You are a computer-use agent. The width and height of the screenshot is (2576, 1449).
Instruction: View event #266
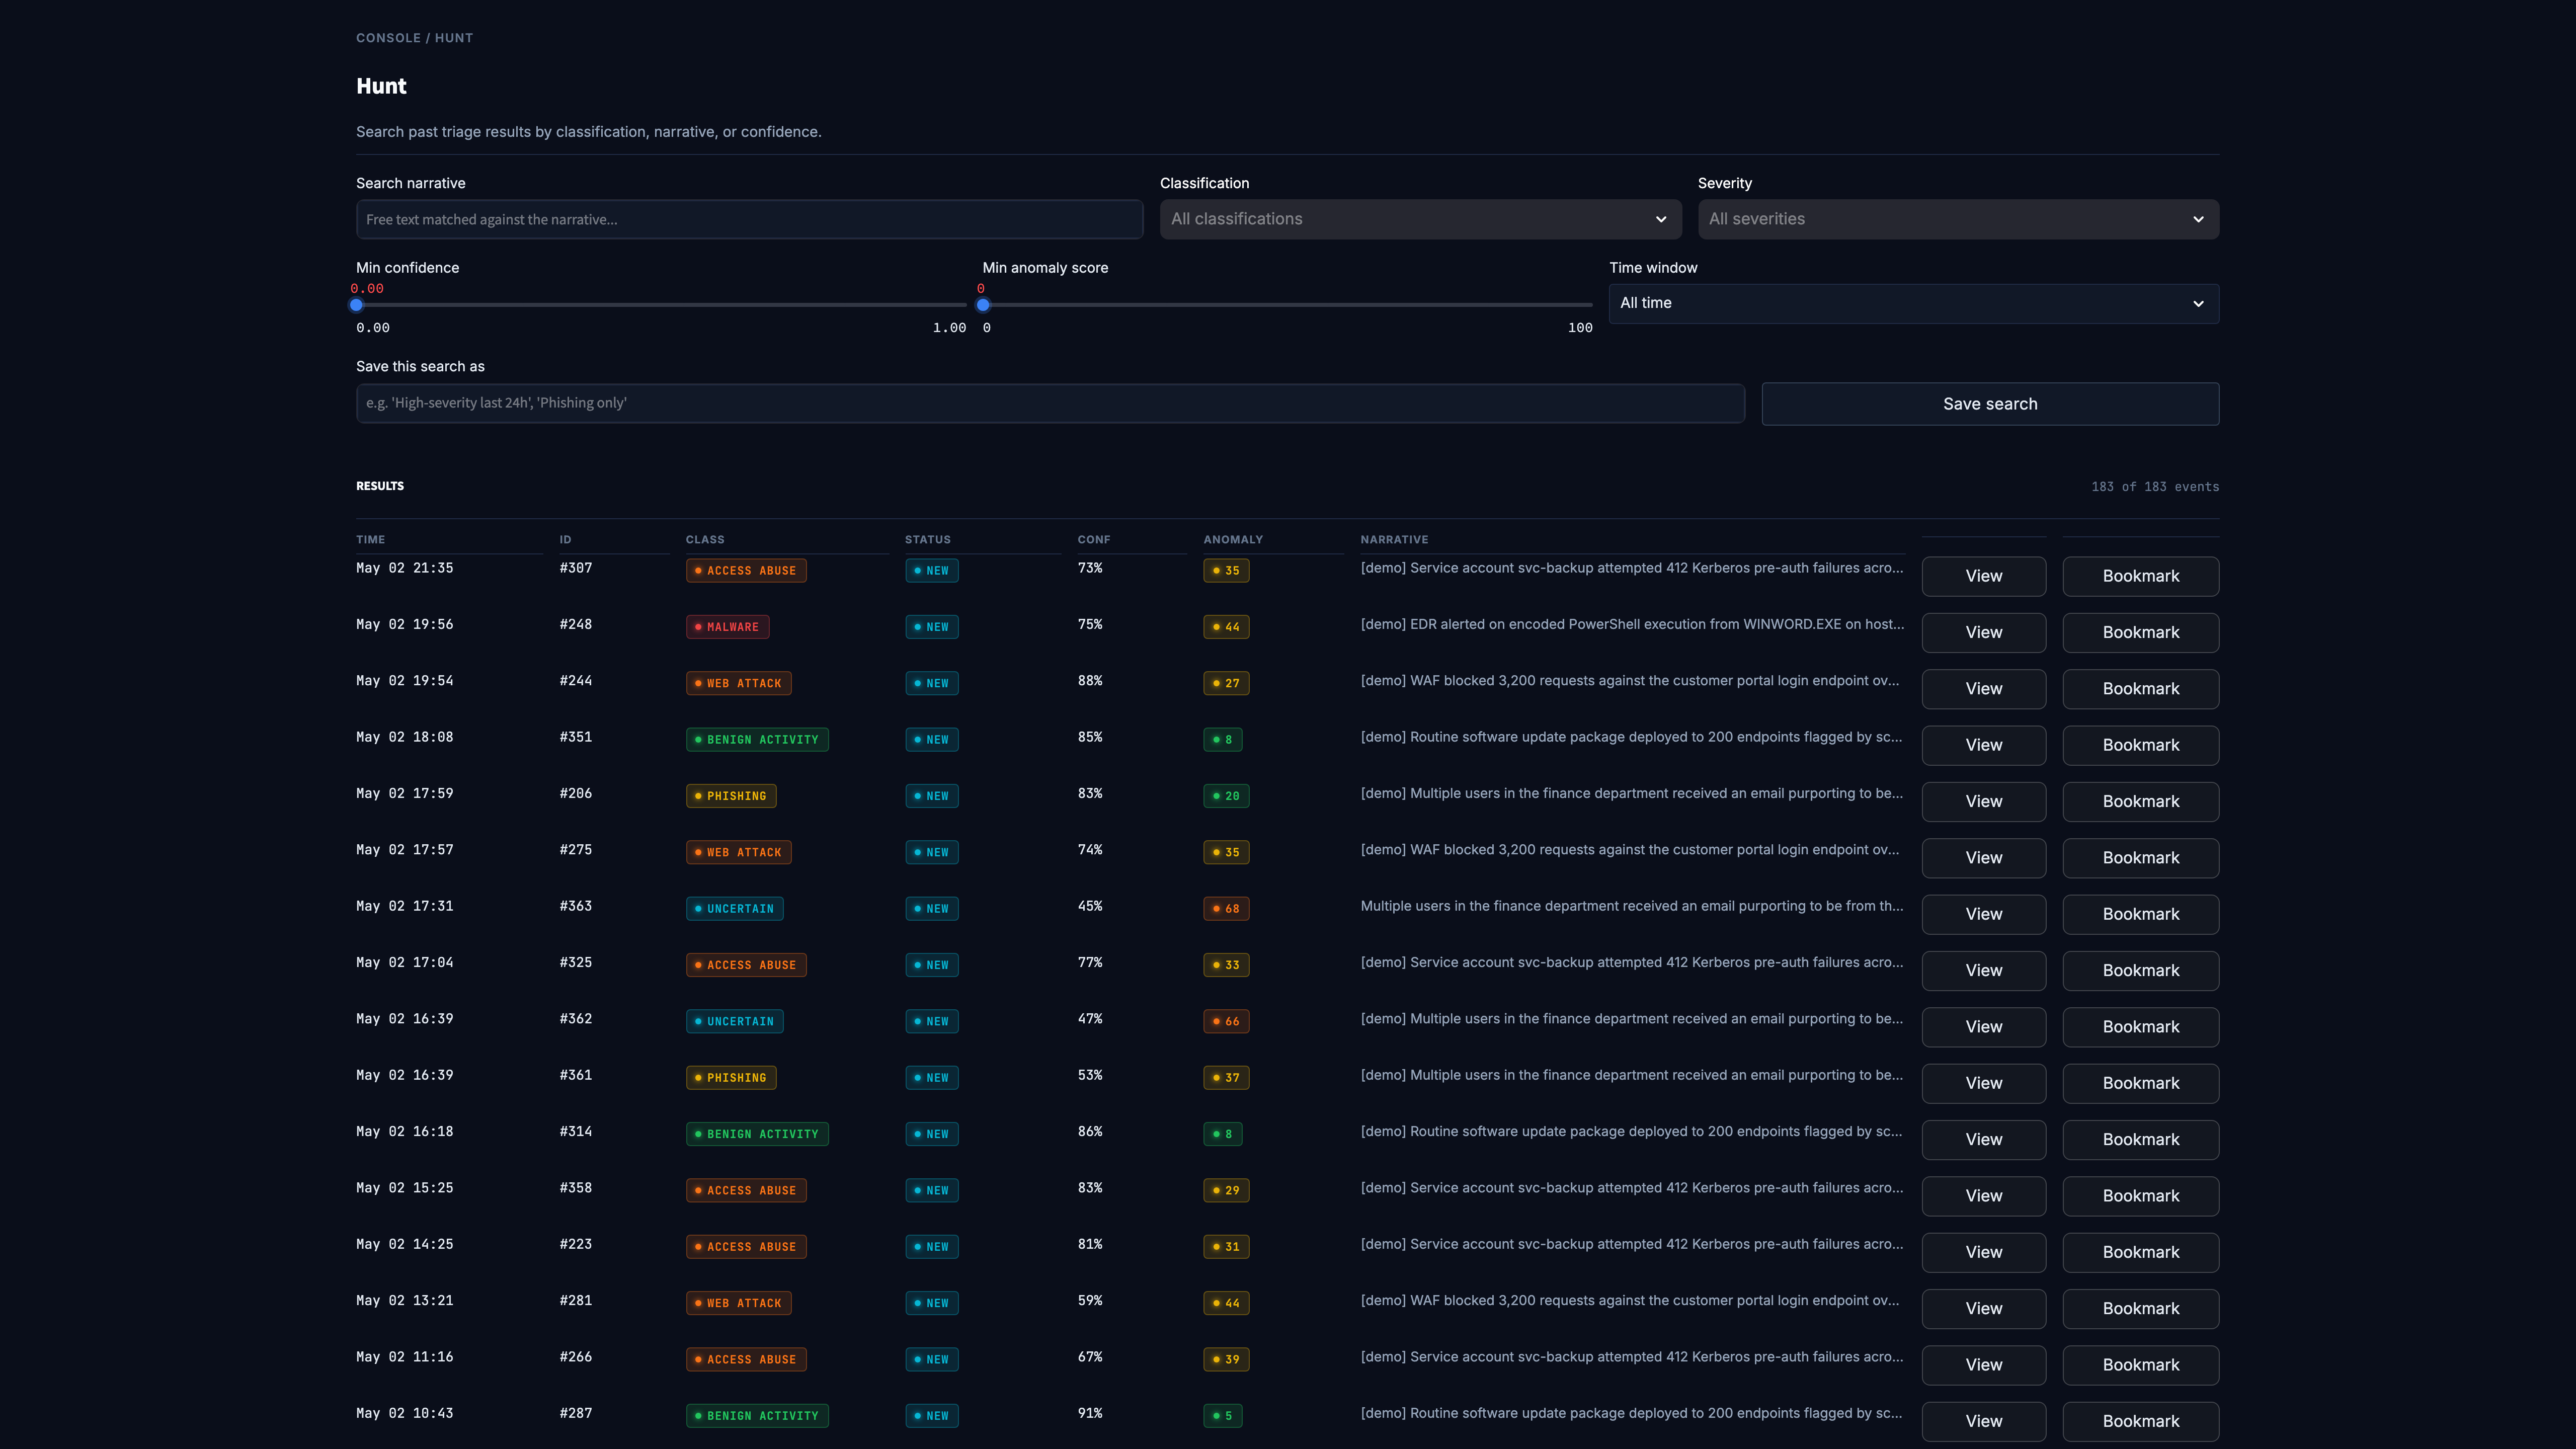[1984, 1365]
